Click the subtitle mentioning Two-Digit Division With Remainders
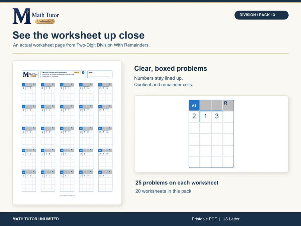 click(x=81, y=45)
